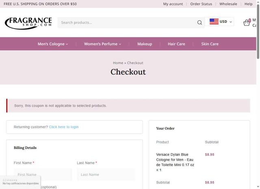The width and height of the screenshot is (260, 189).
Task: Focus the Last Name field
Action: click(x=106, y=174)
